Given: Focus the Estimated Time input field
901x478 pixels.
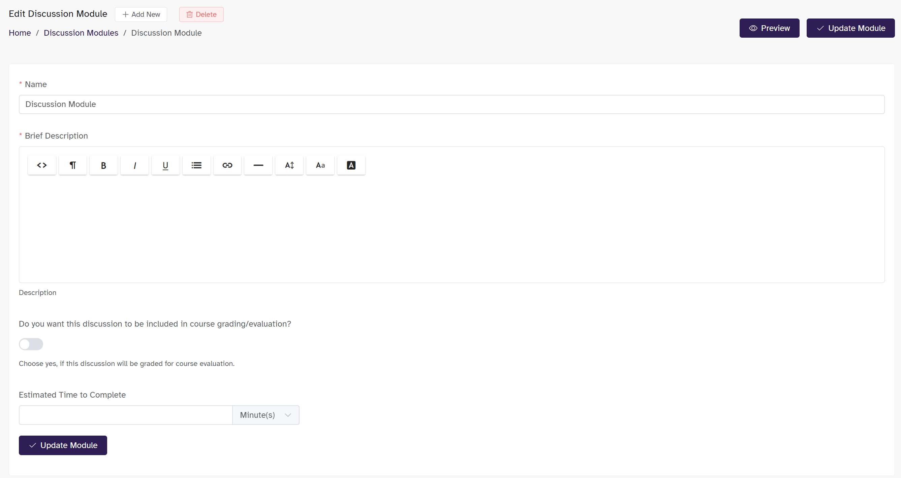Looking at the screenshot, I should tap(126, 415).
